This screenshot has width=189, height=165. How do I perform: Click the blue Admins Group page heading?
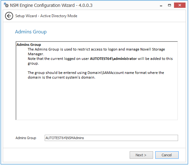pyautogui.click(x=31, y=32)
